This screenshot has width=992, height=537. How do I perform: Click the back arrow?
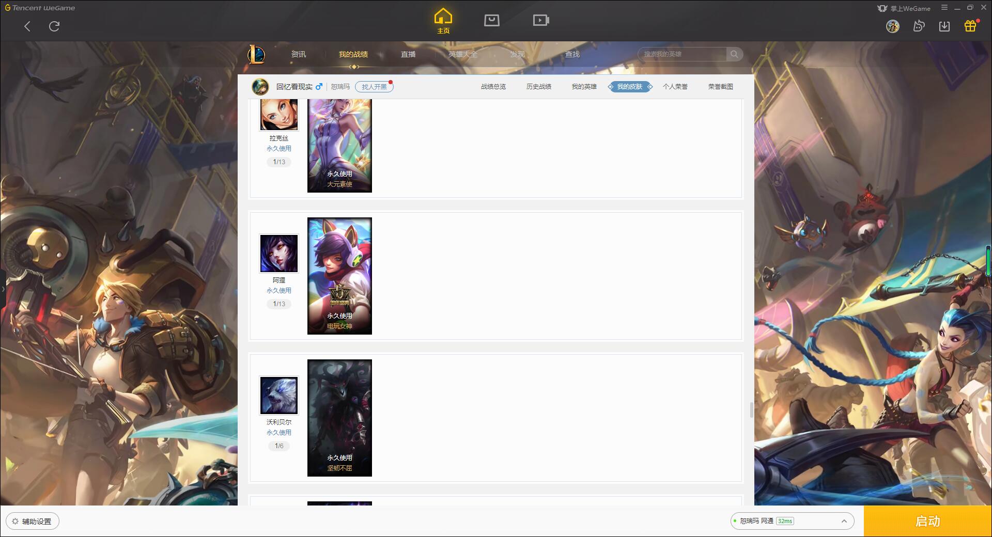tap(27, 26)
